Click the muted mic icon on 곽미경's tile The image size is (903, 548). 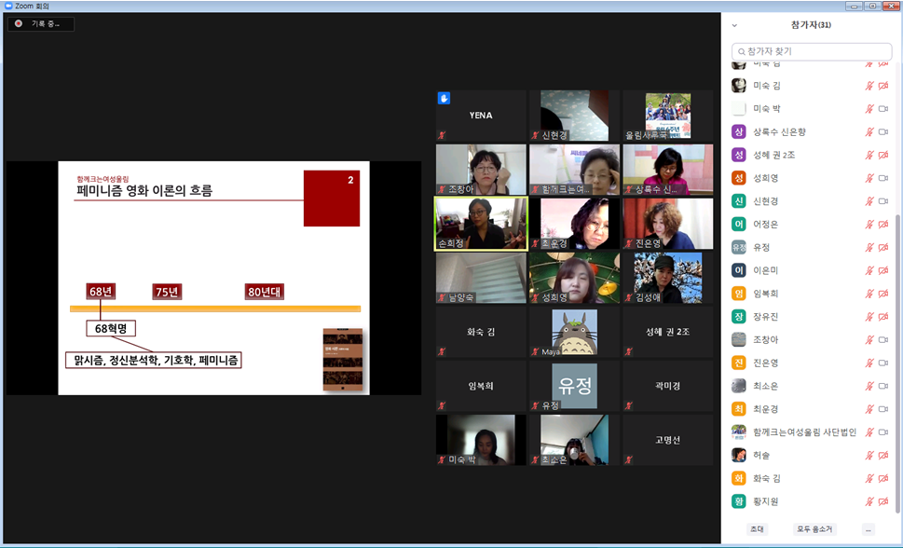[629, 405]
